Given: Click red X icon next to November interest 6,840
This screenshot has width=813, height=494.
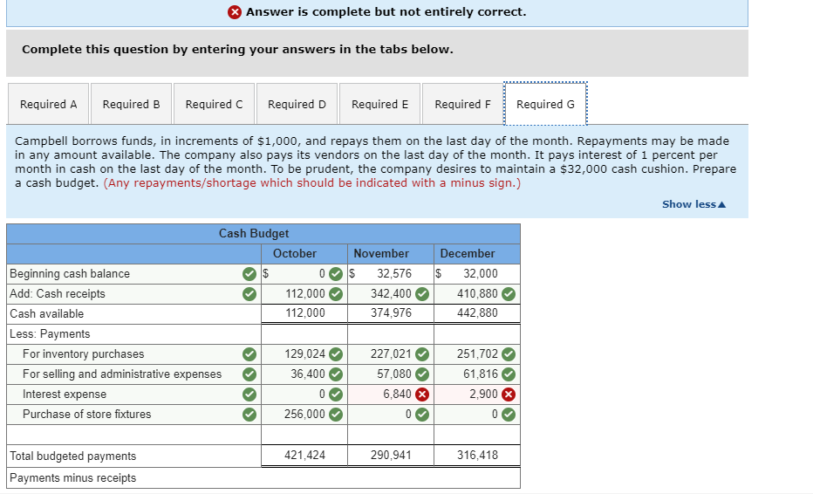Looking at the screenshot, I should (422, 395).
